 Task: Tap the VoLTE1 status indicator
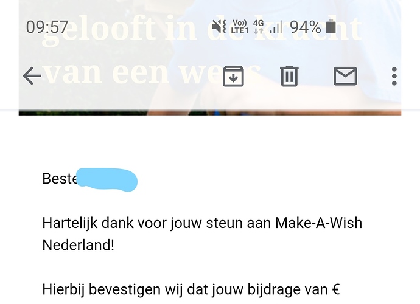(239, 27)
